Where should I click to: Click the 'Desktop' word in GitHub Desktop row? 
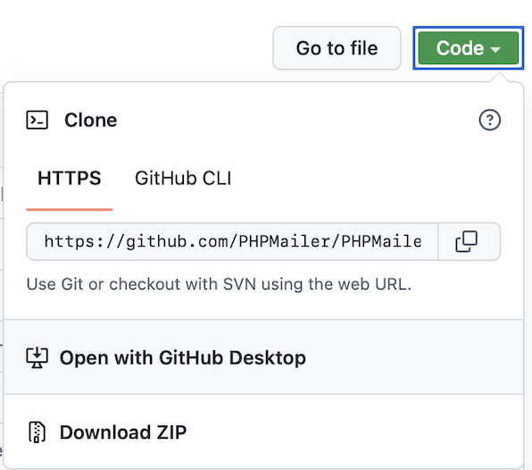coord(268,357)
